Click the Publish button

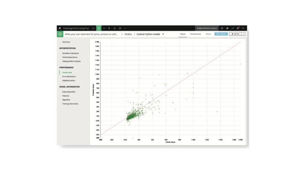point(221,34)
